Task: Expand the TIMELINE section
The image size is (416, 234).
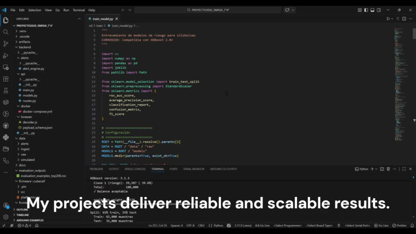Action: [x=22, y=215]
